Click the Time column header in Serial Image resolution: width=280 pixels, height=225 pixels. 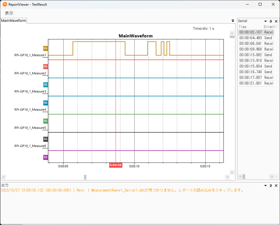point(243,27)
